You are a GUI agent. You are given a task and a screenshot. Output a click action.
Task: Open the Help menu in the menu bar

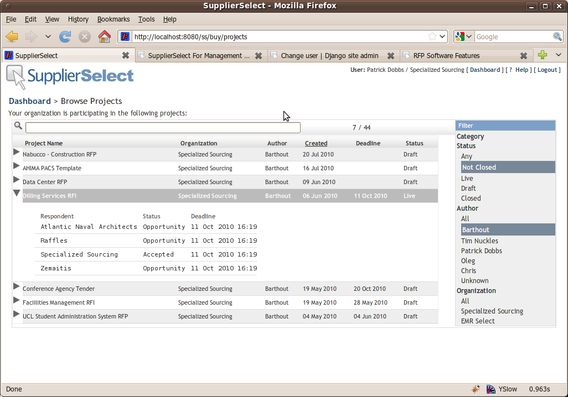[x=169, y=19]
